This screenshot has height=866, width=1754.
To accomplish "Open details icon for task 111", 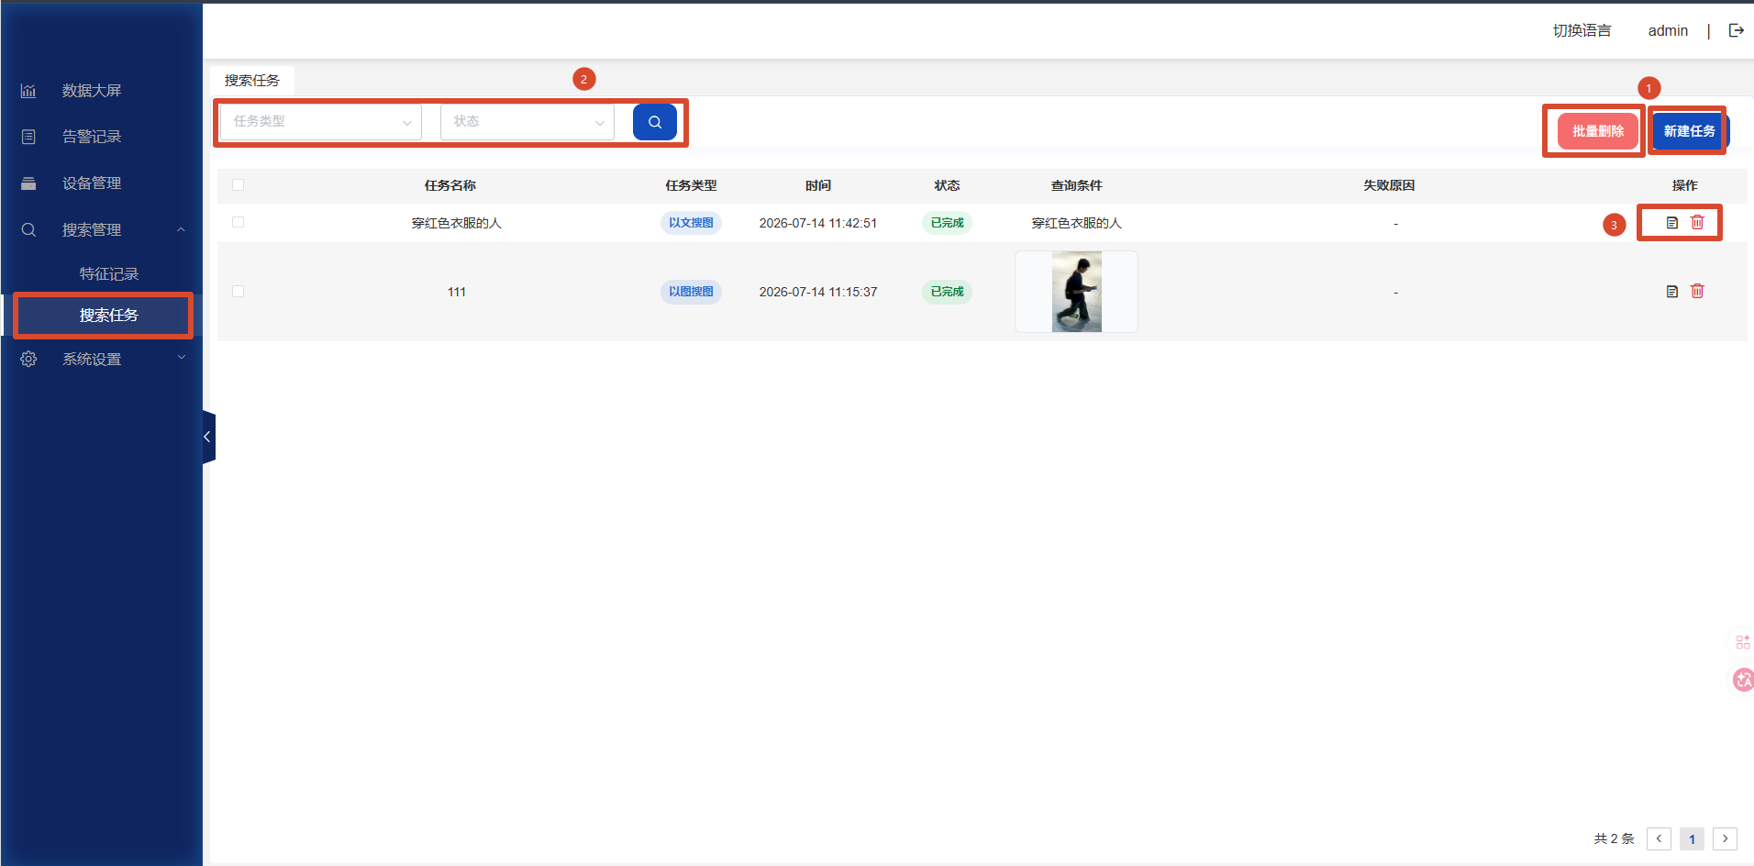I will [x=1671, y=292].
